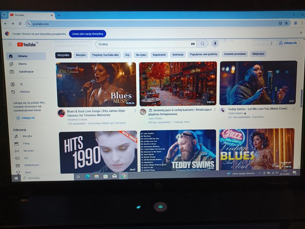Open the tab search dropdown arrow
This screenshot has height=229, width=305.
(4, 15)
